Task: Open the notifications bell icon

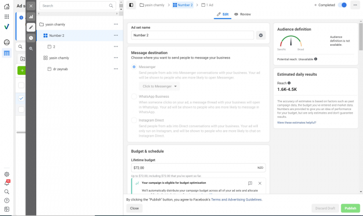Action: [x=7, y=183]
